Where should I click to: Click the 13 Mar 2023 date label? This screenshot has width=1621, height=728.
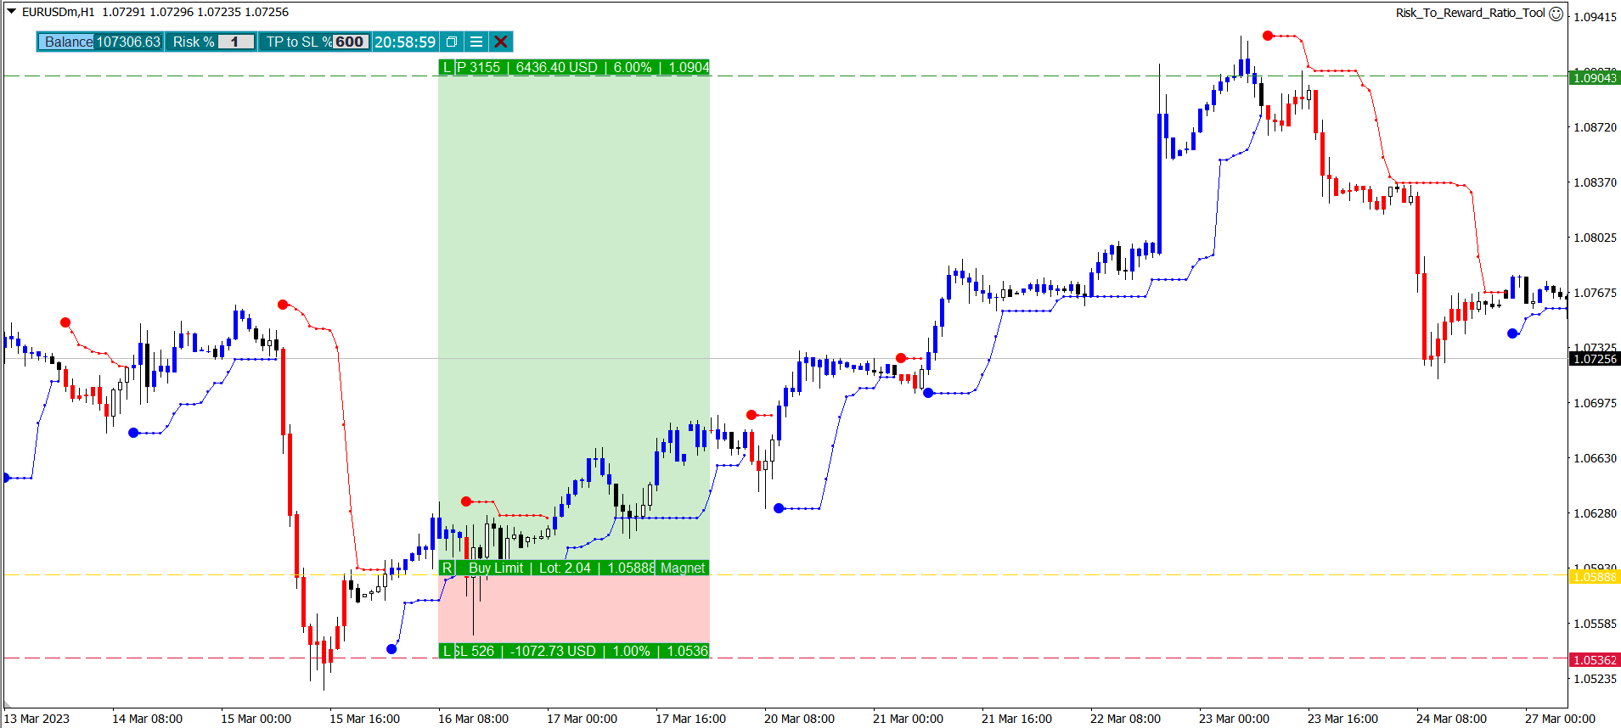pos(37,719)
